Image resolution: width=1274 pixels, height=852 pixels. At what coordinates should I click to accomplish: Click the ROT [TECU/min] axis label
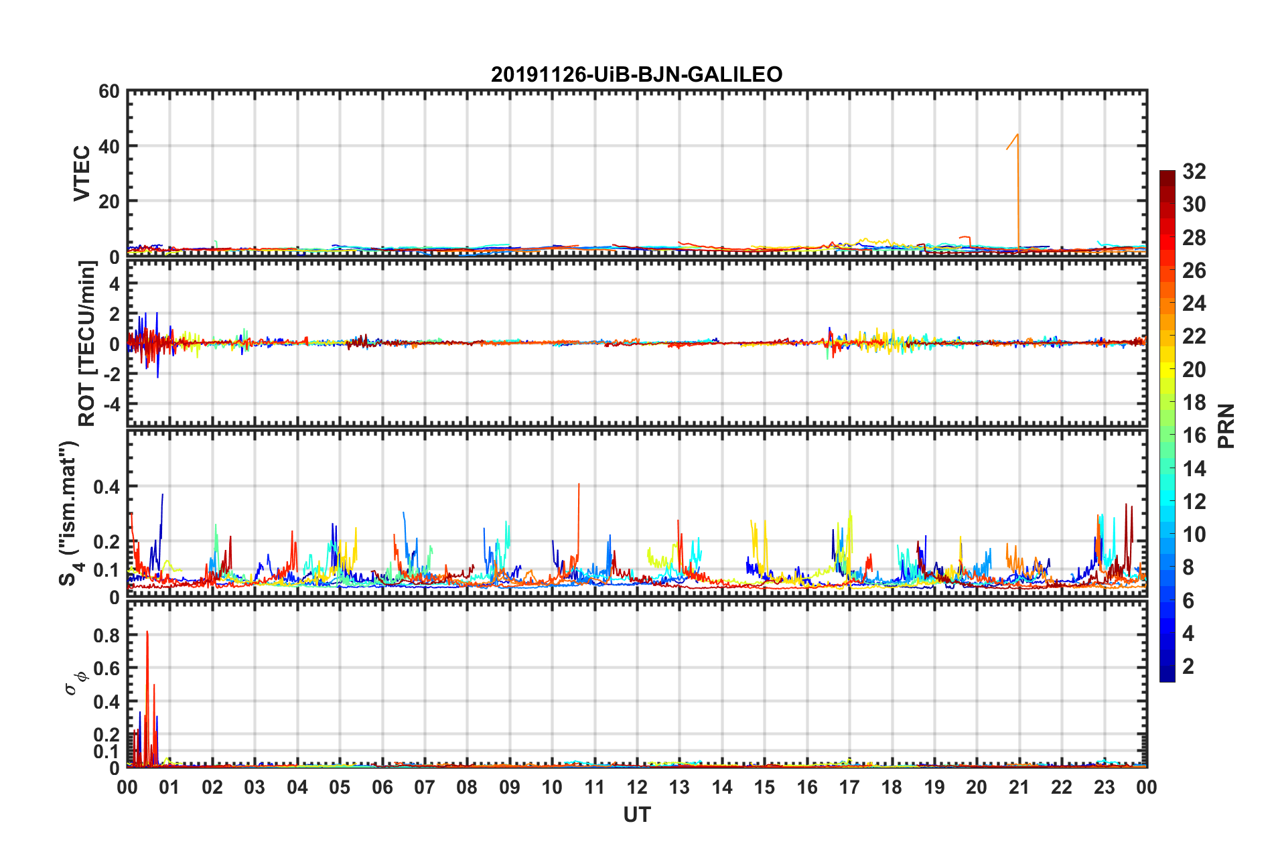click(x=86, y=344)
